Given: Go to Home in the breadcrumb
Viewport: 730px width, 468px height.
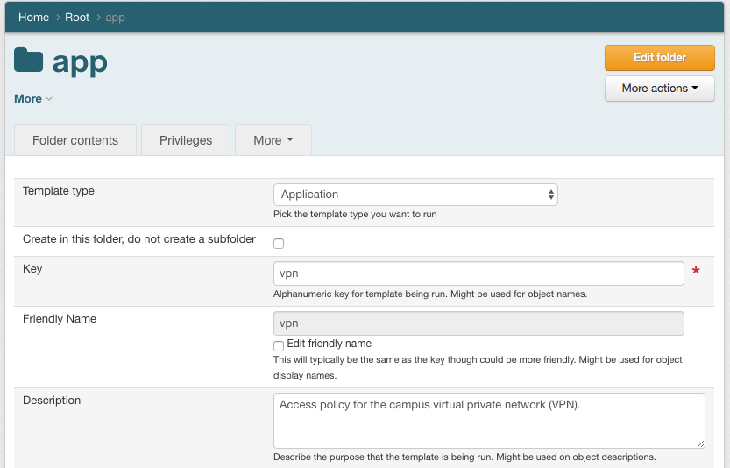Looking at the screenshot, I should 33,18.
